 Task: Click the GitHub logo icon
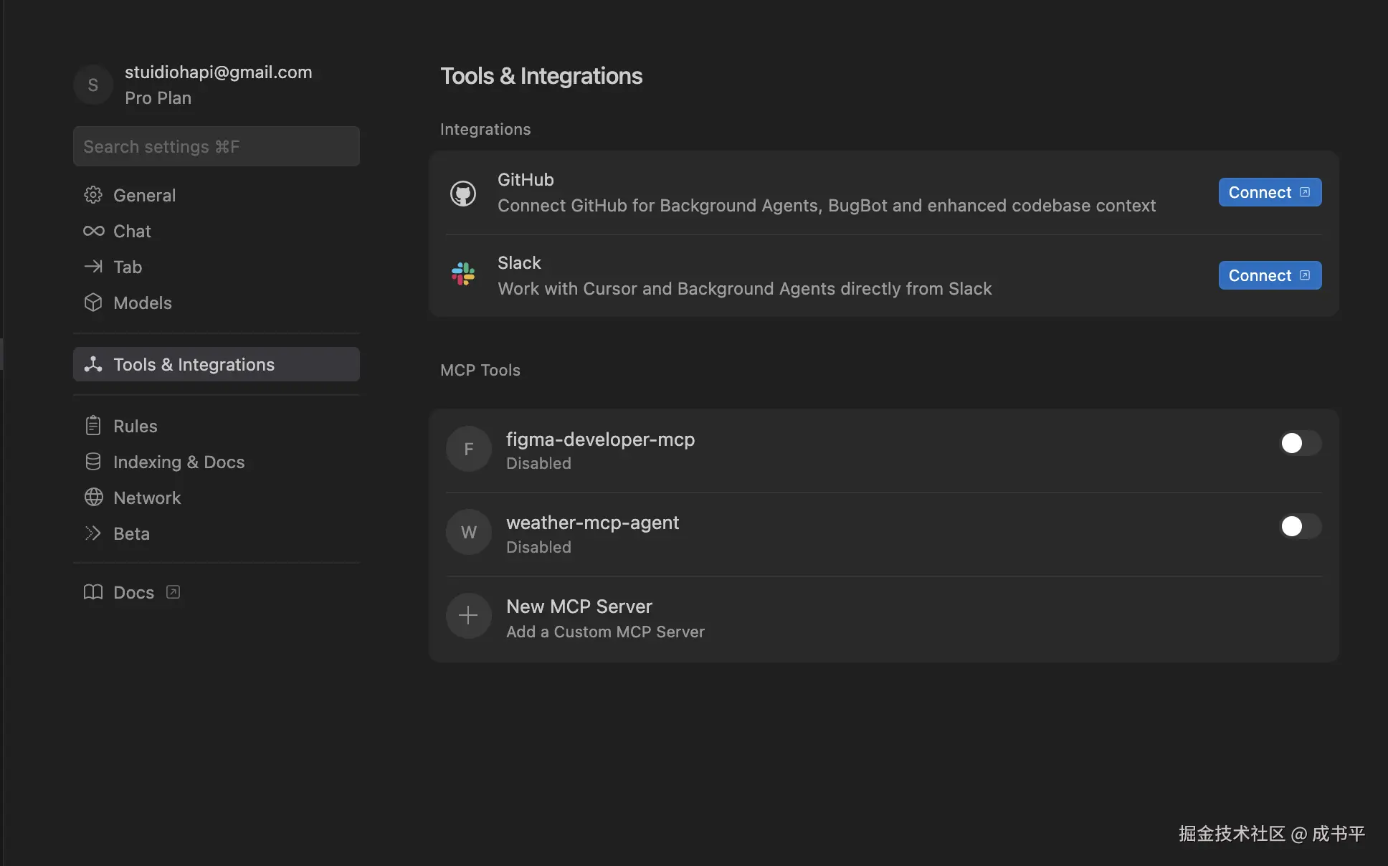[463, 194]
